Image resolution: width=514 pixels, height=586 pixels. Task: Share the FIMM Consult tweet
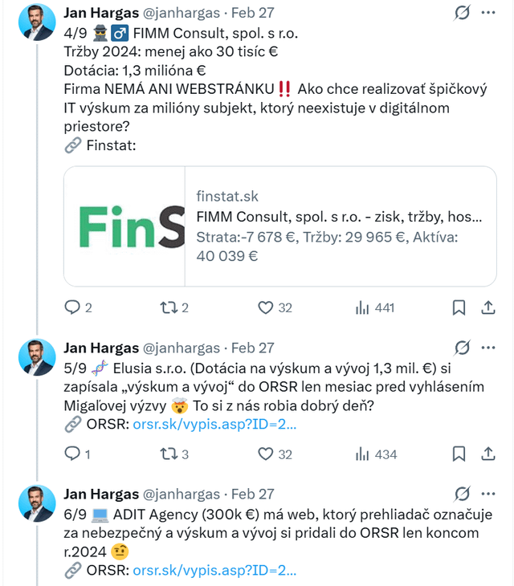coord(487,307)
